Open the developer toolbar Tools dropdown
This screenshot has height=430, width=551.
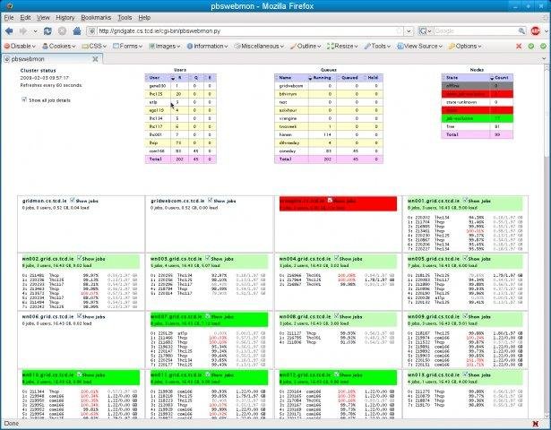coord(377,46)
